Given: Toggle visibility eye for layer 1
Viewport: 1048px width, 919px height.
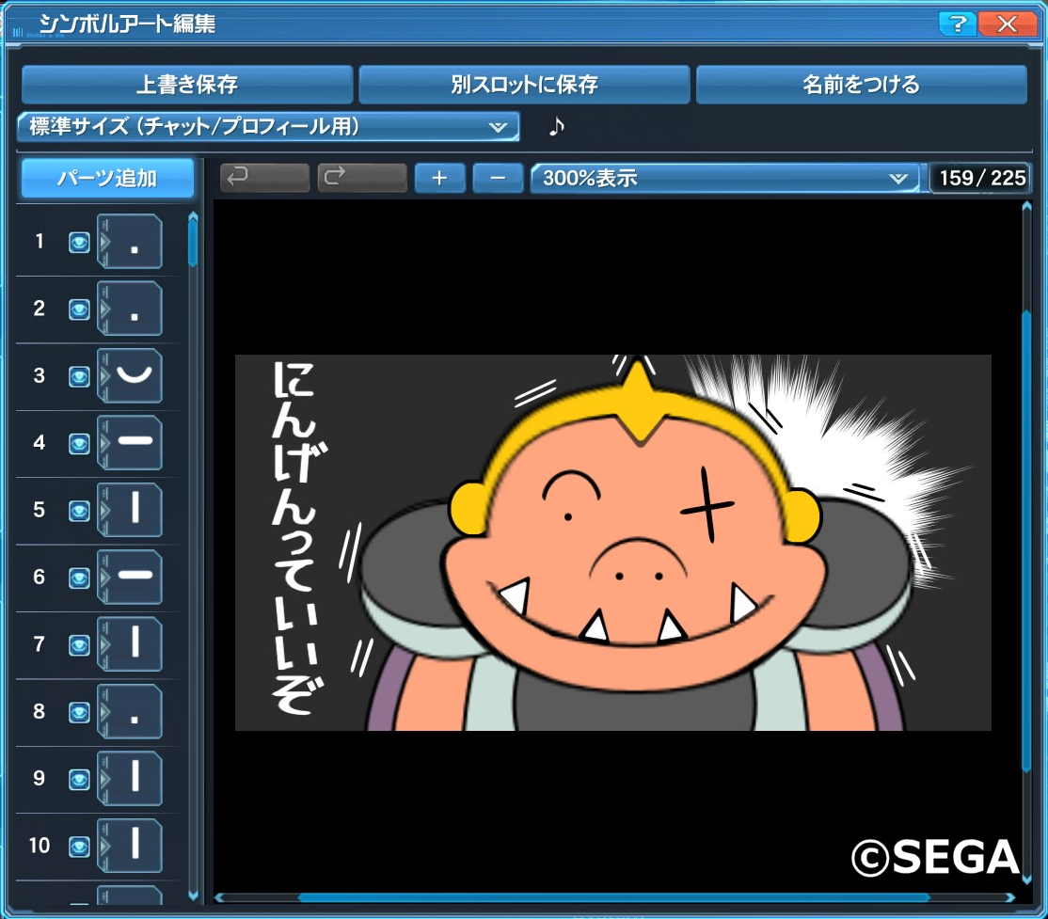Looking at the screenshot, I should 79,242.
